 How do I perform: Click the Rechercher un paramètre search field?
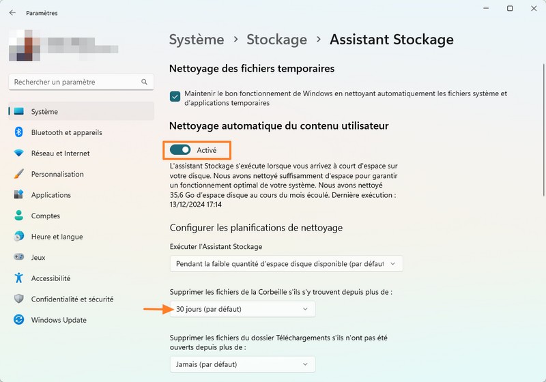pyautogui.click(x=75, y=82)
